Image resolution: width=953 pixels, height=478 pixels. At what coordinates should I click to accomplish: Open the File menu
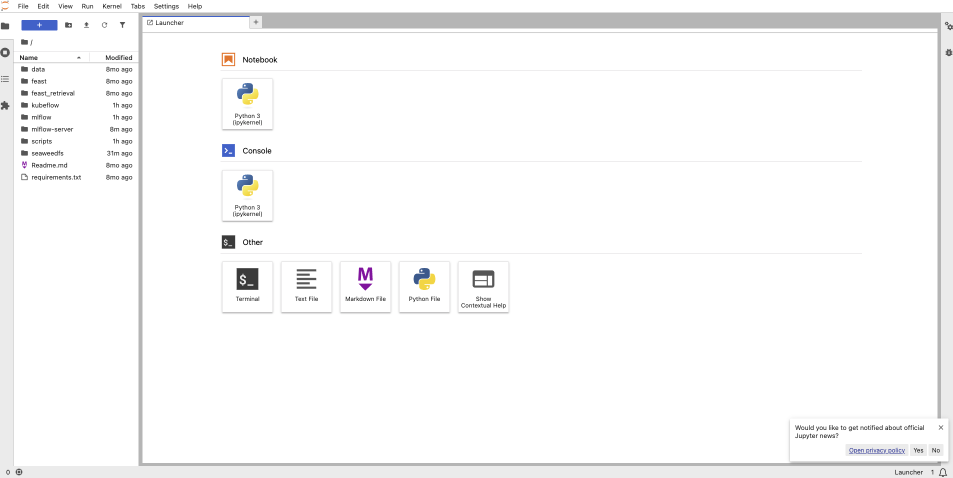tap(23, 6)
